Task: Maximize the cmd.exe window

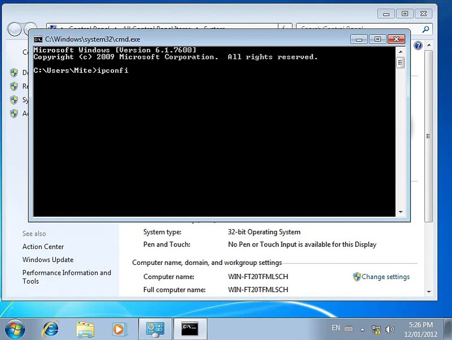Action: (x=377, y=39)
